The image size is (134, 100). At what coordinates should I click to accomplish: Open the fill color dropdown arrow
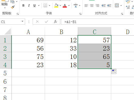click(60, 6)
